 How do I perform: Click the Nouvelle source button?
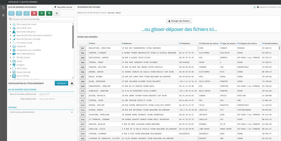coord(64,7)
